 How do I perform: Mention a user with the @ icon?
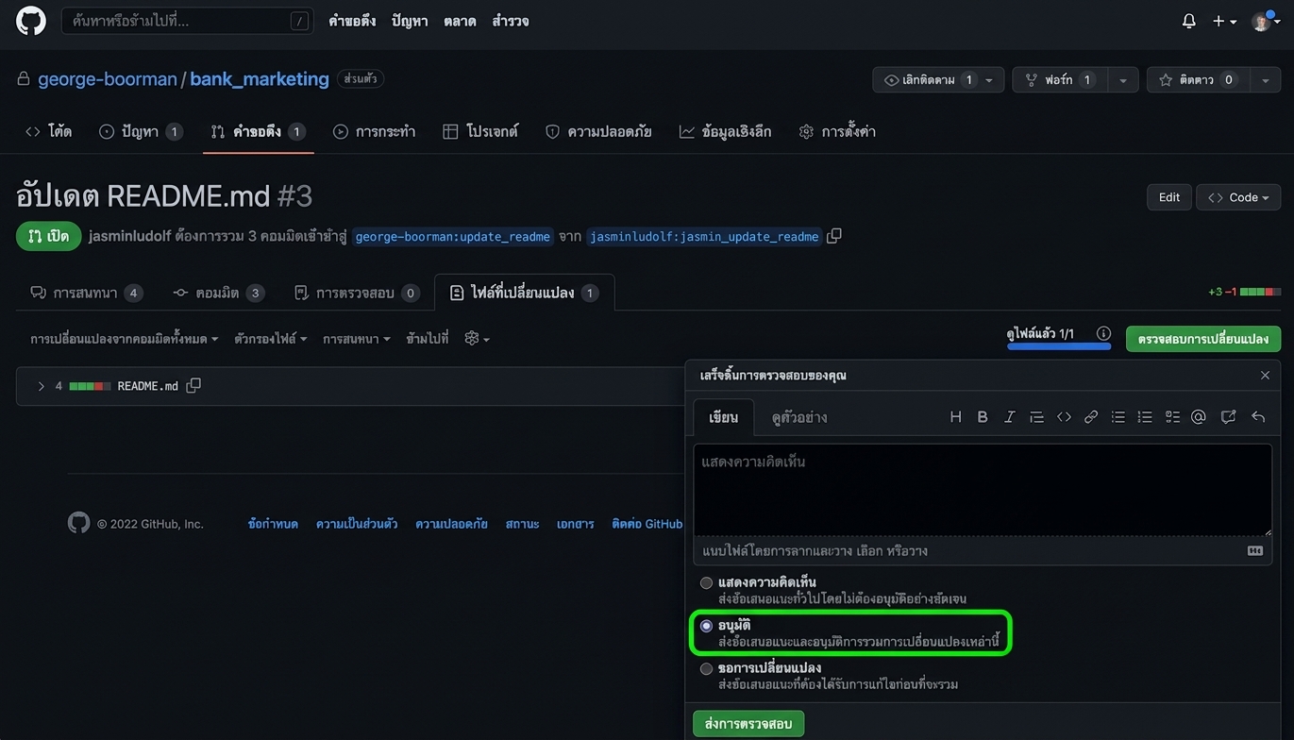tap(1199, 417)
